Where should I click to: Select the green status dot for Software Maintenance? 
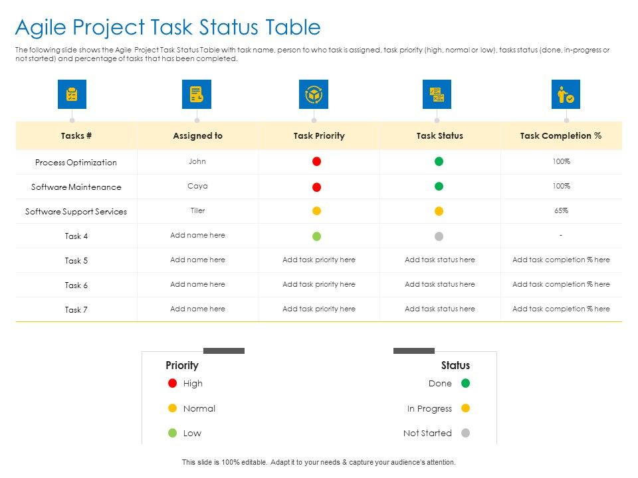coord(439,186)
